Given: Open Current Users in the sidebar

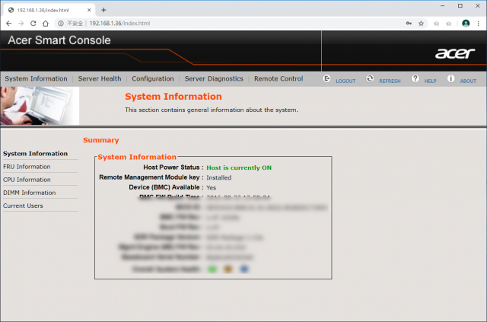Looking at the screenshot, I should (23, 206).
